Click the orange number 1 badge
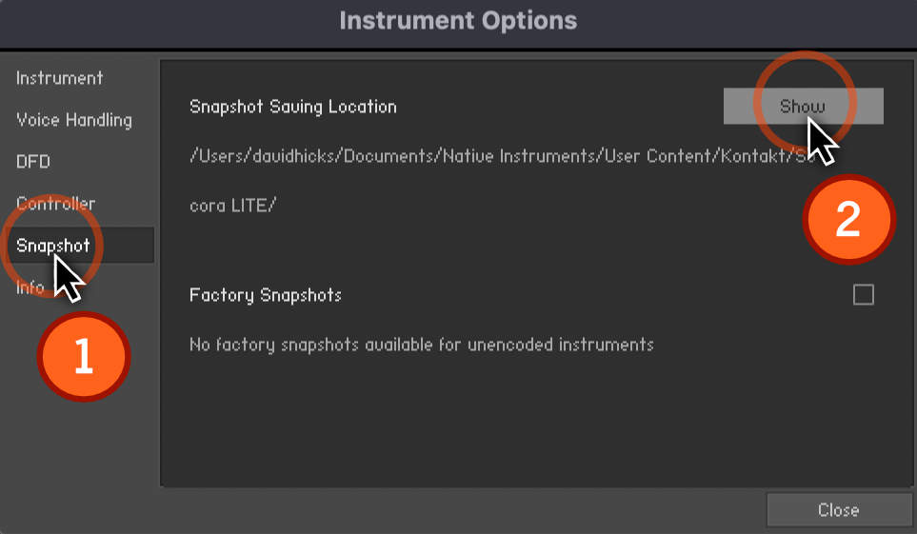Screen dimensions: 917x534 point(84,356)
